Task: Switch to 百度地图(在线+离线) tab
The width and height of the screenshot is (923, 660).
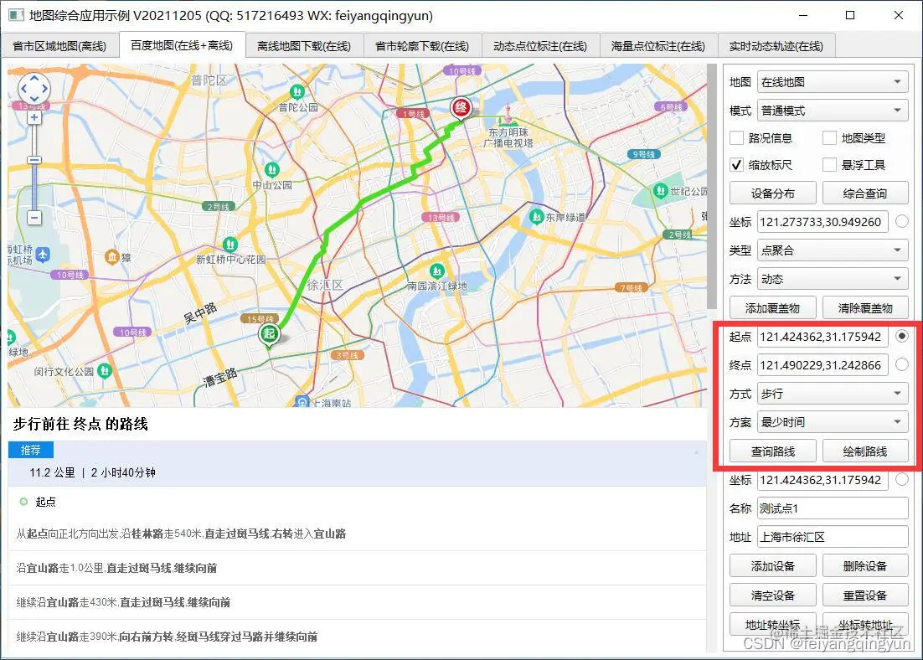Action: click(182, 45)
